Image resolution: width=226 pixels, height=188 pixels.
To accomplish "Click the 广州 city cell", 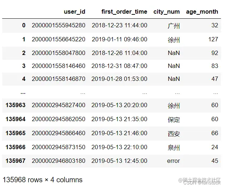I will (x=173, y=26).
